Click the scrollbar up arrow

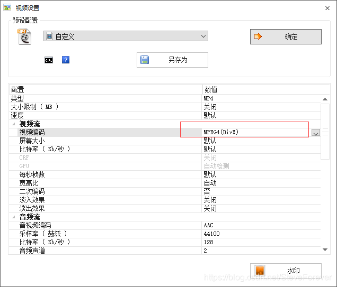325,99
